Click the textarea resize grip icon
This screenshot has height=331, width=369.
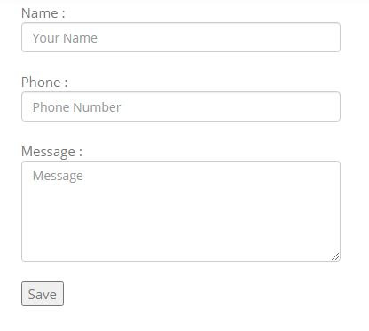point(335,256)
